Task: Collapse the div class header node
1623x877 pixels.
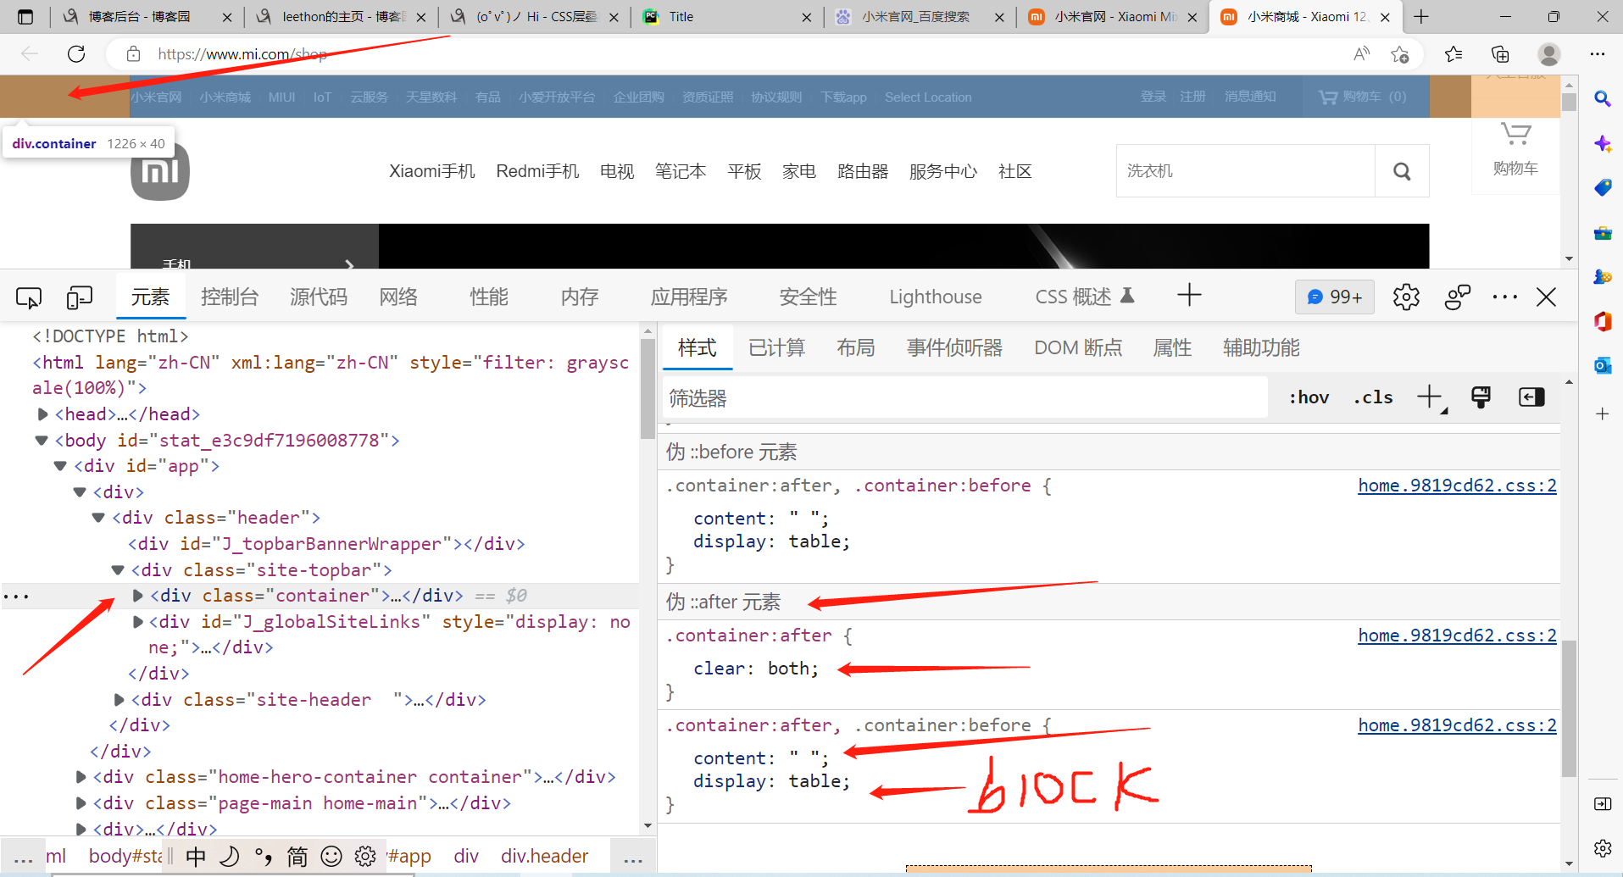Action: pyautogui.click(x=98, y=518)
